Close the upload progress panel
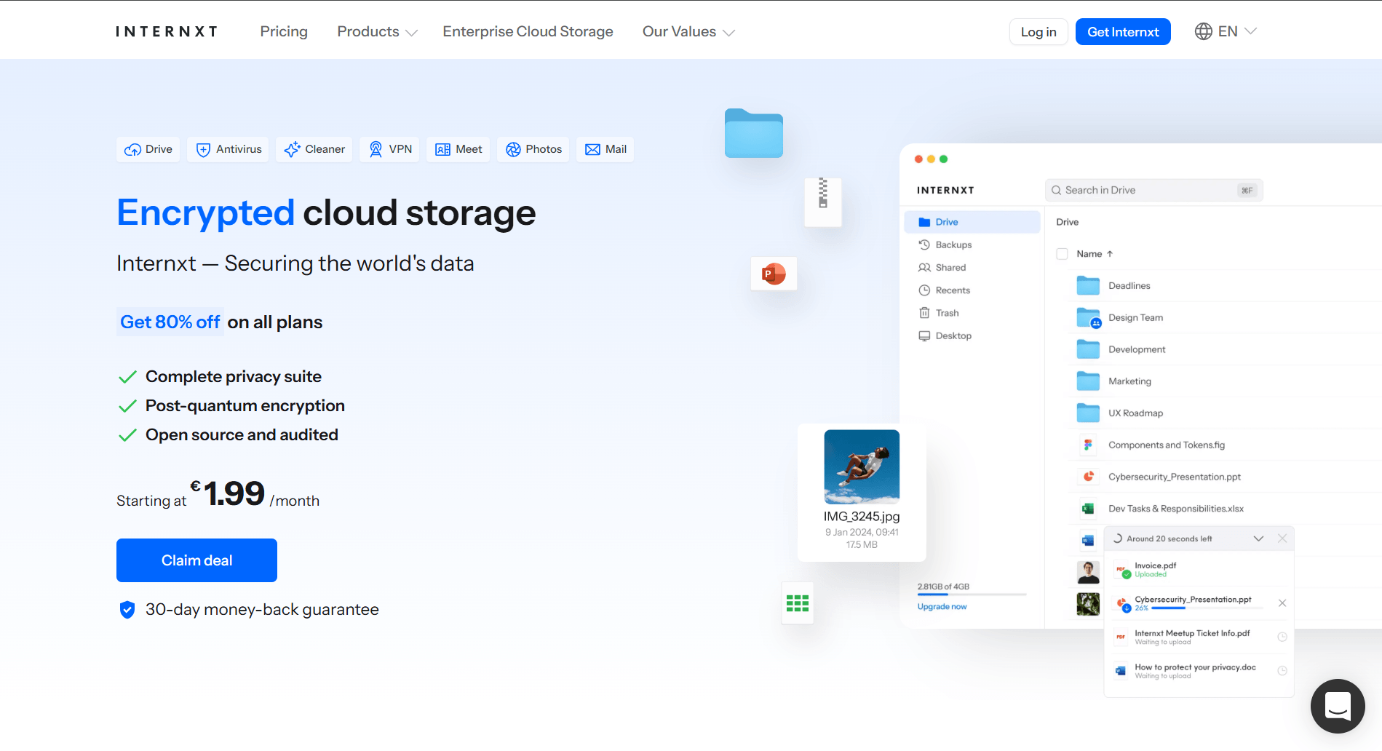 [1282, 539]
